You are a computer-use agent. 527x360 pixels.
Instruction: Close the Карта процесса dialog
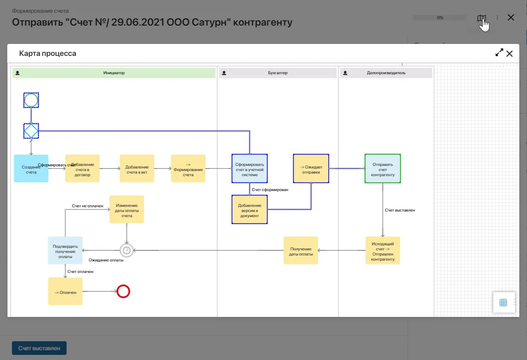click(510, 53)
